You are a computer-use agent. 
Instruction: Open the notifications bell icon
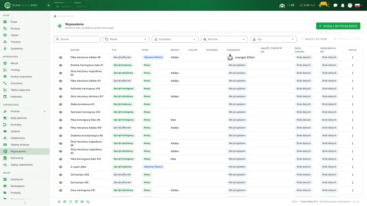[343, 5]
